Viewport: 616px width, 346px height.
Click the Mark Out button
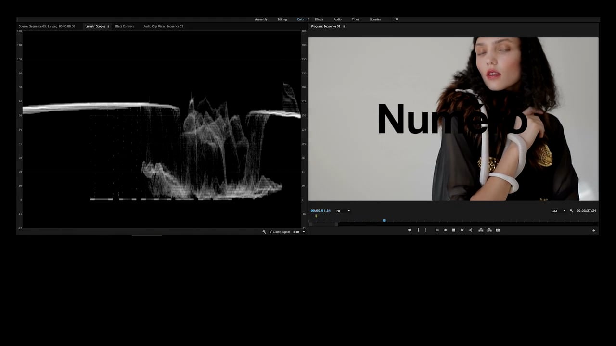[425, 230]
